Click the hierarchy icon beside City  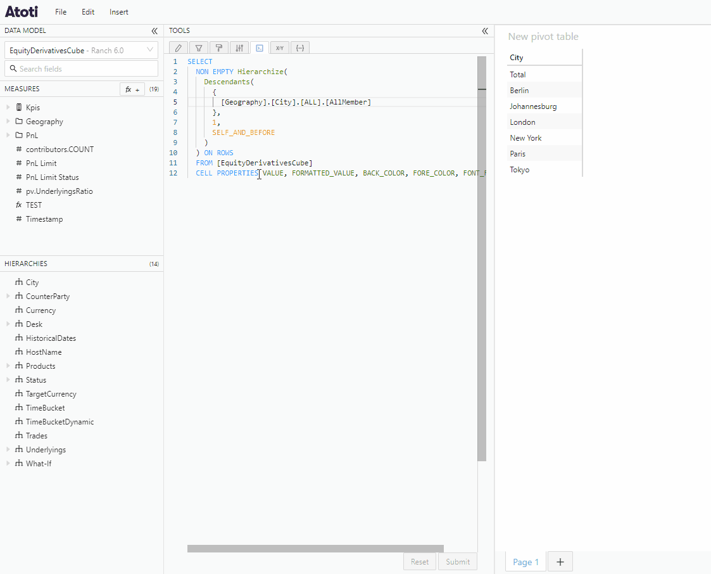click(x=19, y=282)
